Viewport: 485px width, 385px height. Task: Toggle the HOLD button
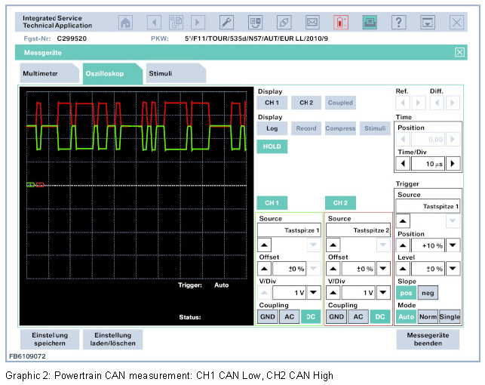point(272,146)
